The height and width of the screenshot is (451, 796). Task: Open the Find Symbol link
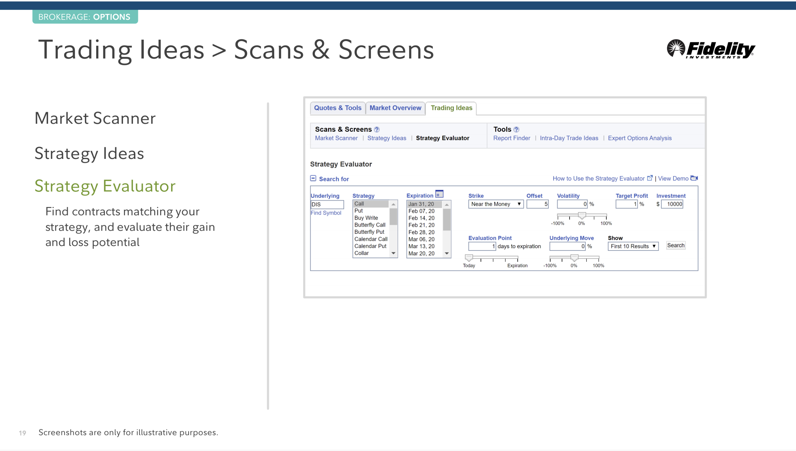tap(326, 213)
